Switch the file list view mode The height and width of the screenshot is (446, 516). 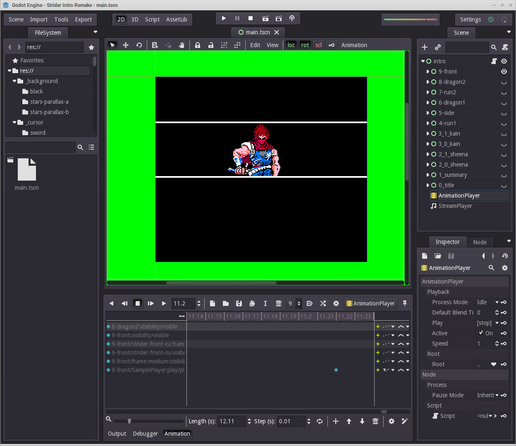point(91,147)
